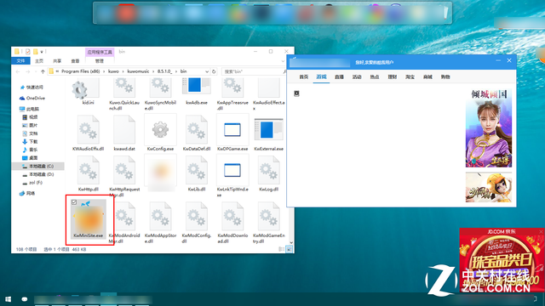Select 本地磁盘 (C:) in navigation pane
Screen dimensions: 545x306
coord(37,167)
